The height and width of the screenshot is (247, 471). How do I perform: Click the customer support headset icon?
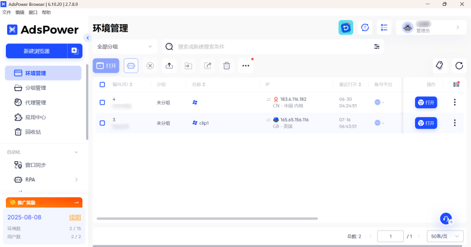(446, 219)
